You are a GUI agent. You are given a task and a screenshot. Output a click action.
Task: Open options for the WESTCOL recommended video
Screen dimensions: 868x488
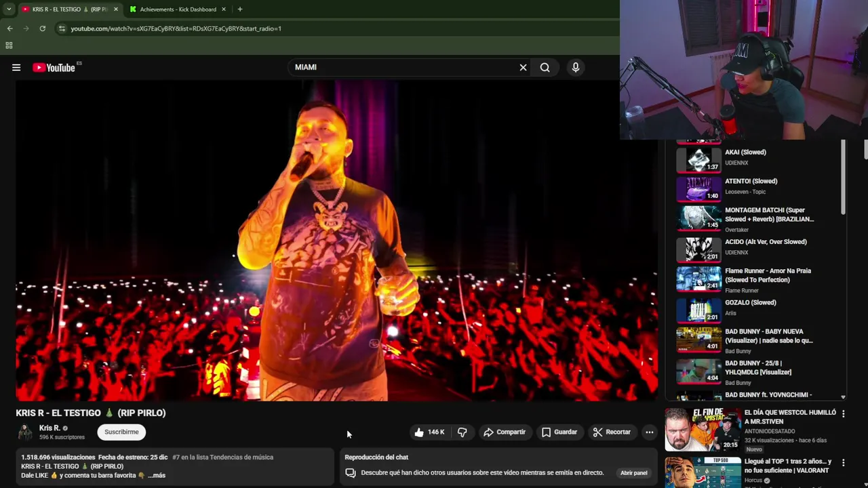tap(843, 413)
